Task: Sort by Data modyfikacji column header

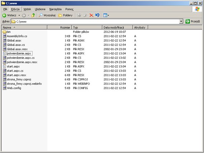Action: (x=117, y=28)
